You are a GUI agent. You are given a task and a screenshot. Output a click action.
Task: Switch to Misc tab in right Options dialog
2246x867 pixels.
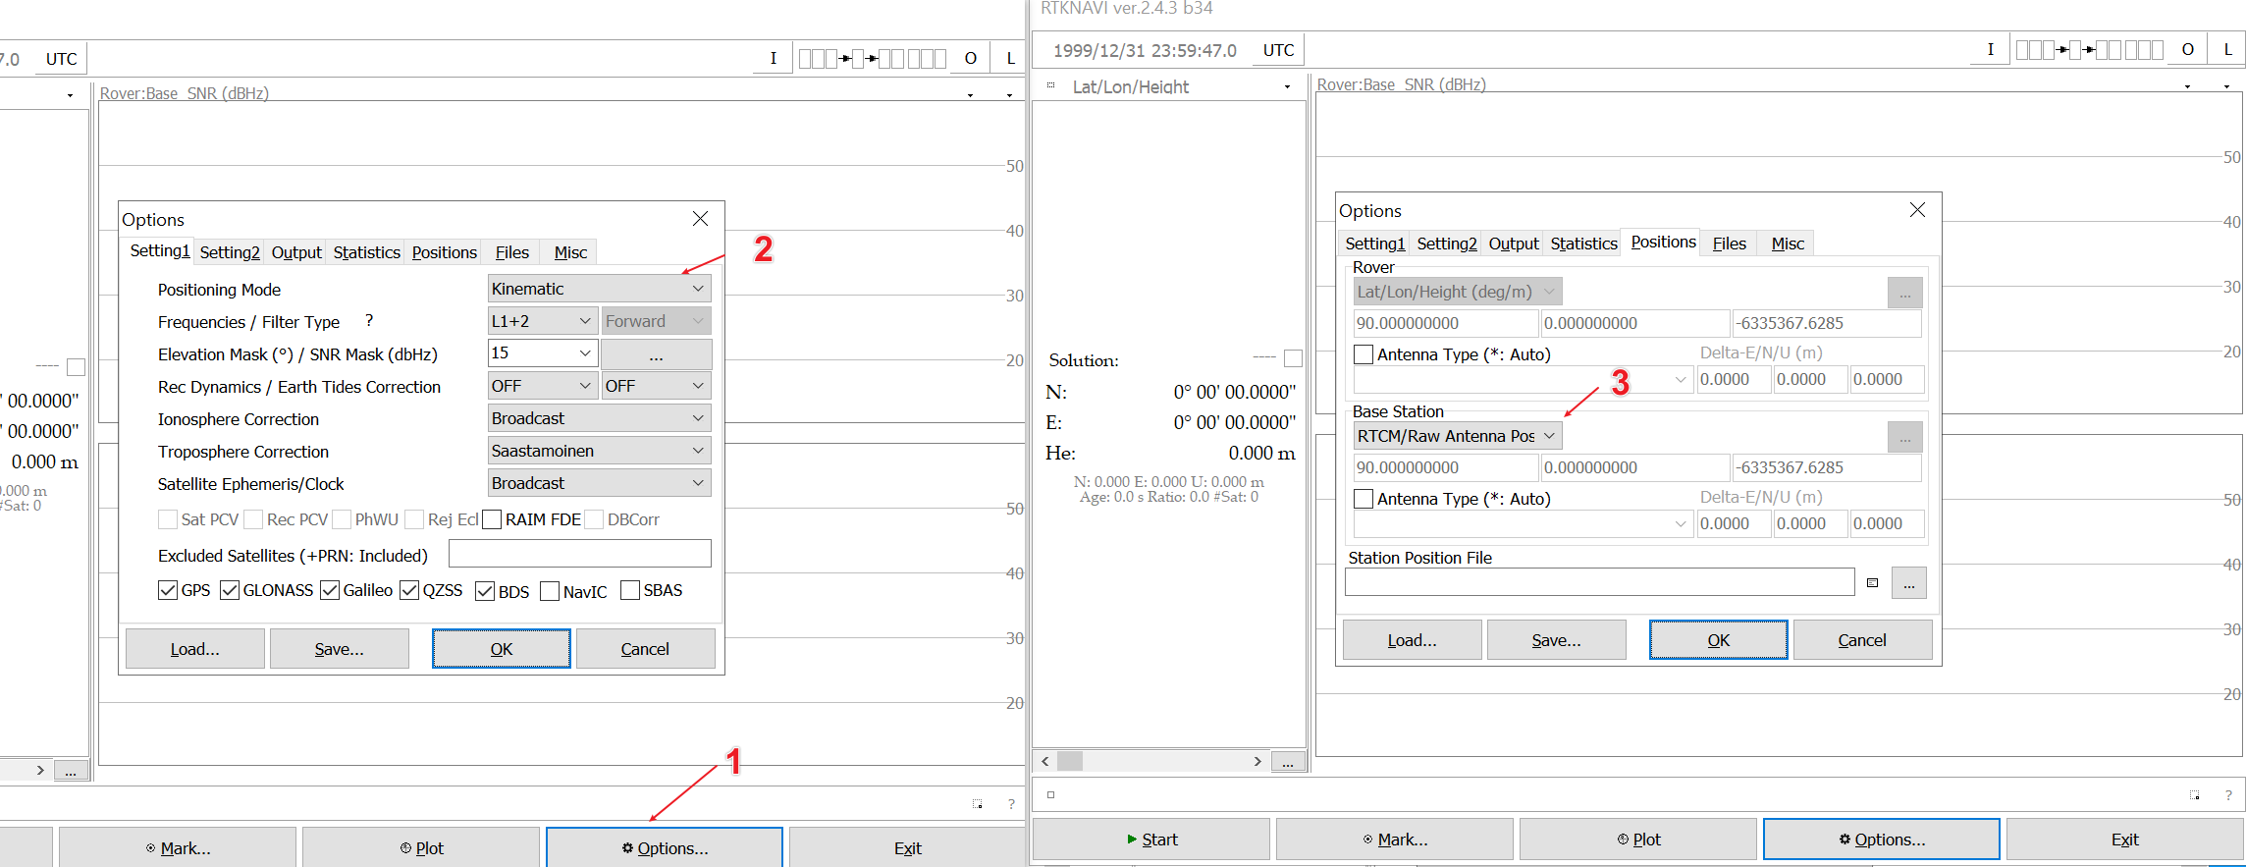tap(1788, 244)
